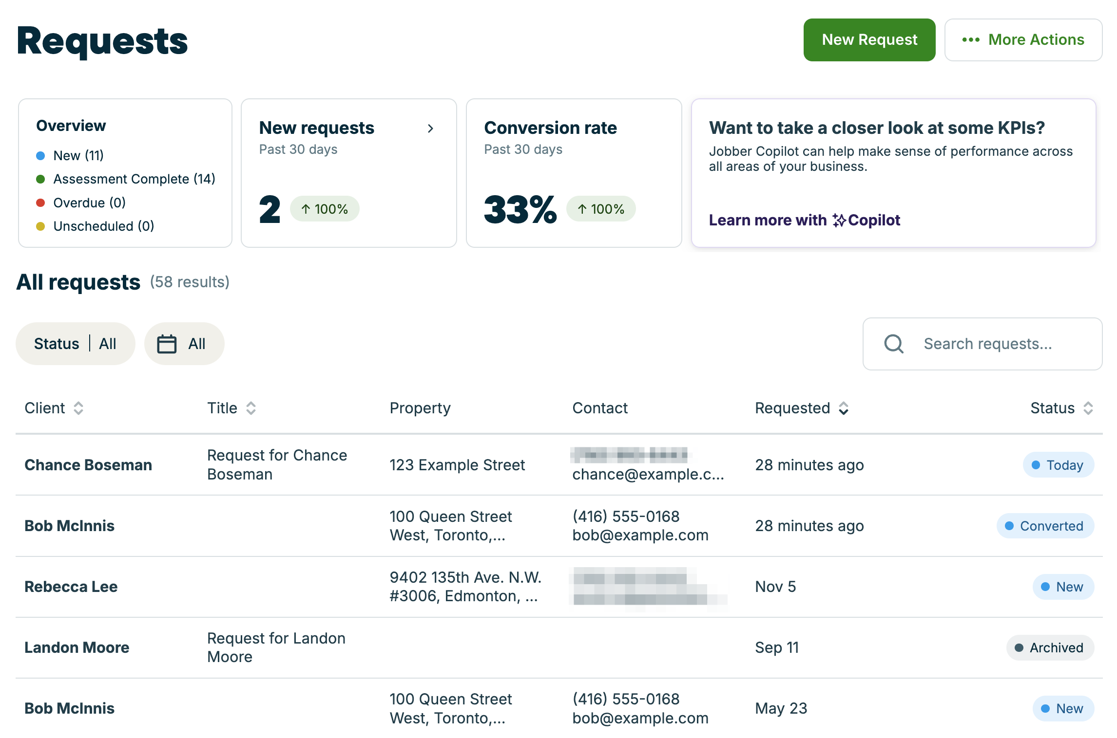Screen dimensions: 1117x738
Task: Sort by Requested column arrows
Action: pos(844,408)
